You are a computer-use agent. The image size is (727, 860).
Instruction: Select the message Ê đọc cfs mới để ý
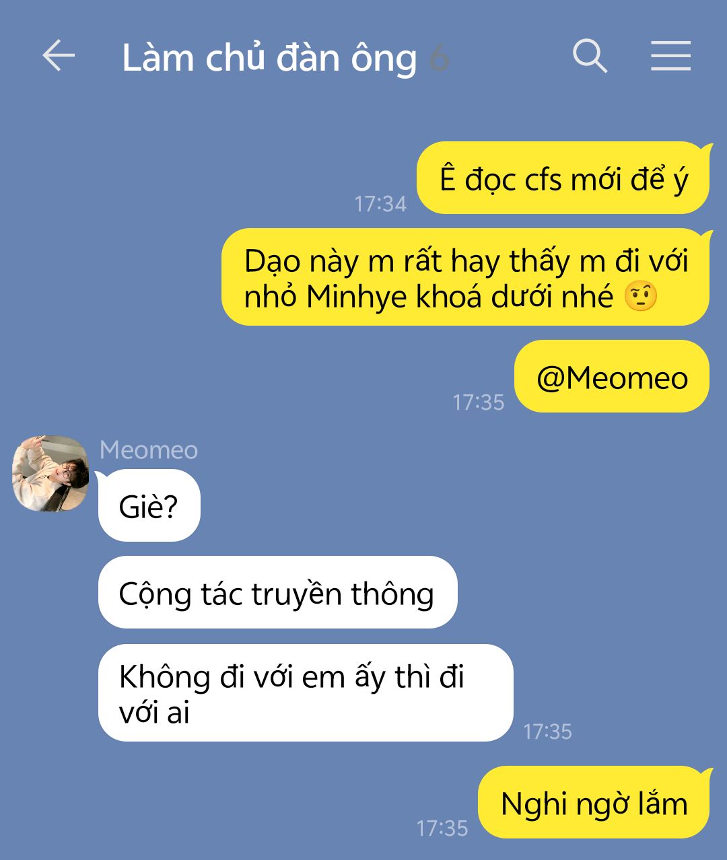click(x=564, y=178)
